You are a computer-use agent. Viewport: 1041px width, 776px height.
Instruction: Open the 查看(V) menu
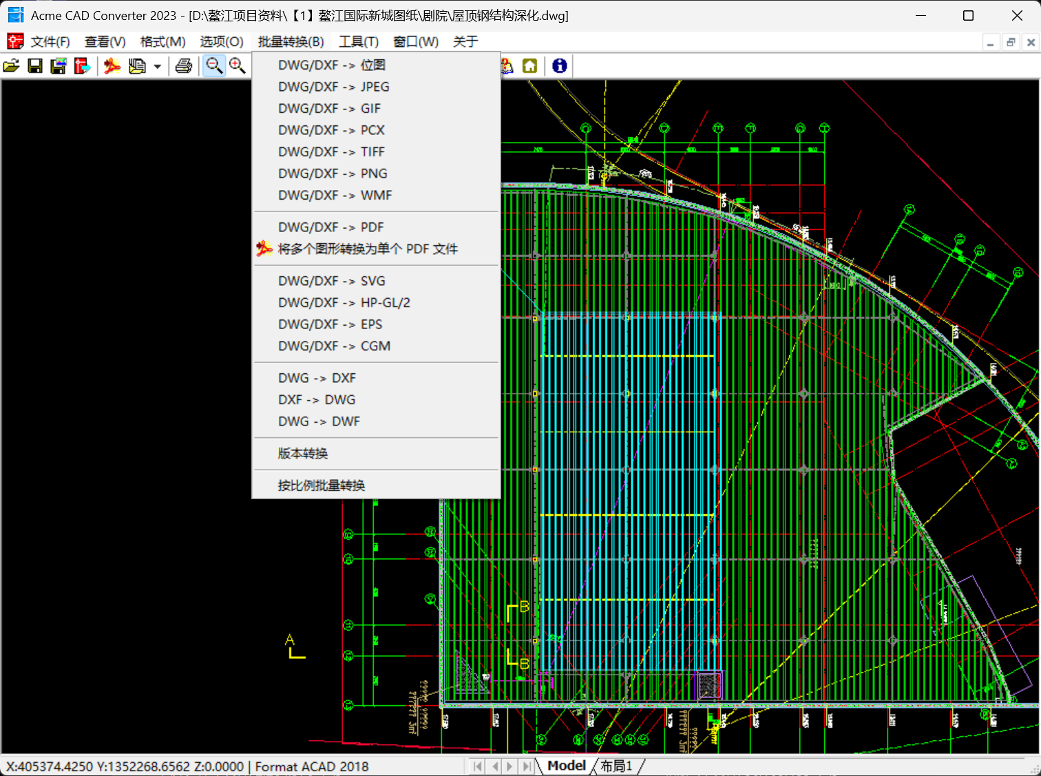pyautogui.click(x=105, y=42)
